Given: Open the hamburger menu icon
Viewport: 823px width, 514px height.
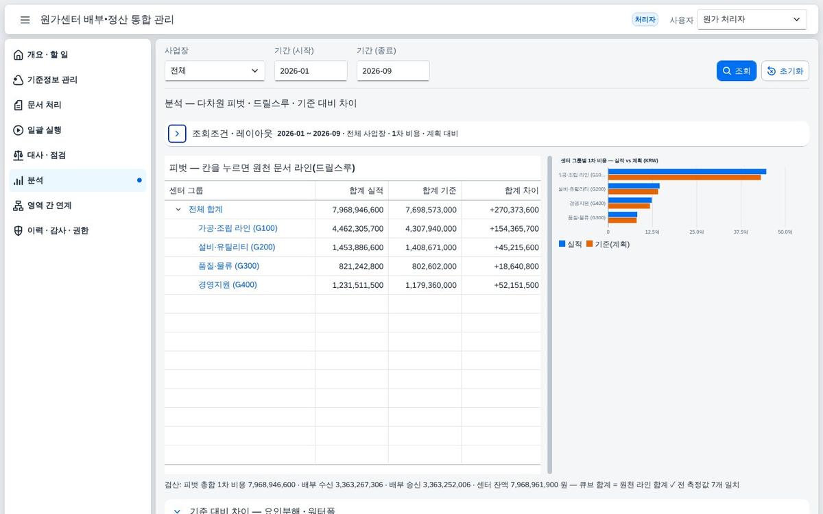Looking at the screenshot, I should tap(25, 20).
